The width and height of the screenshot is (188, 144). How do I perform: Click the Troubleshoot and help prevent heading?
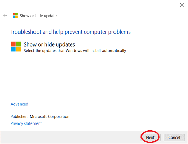point(70,32)
